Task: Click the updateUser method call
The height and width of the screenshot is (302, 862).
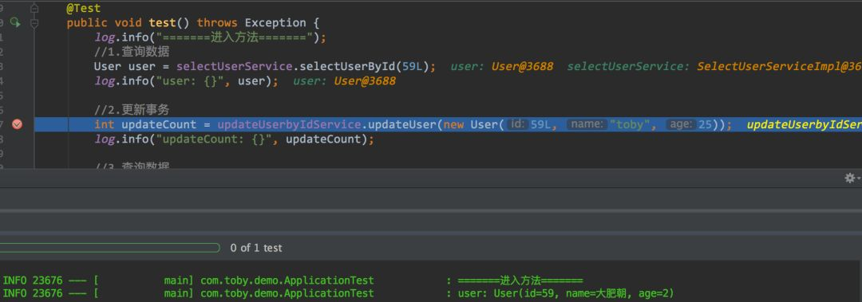Action: coord(401,124)
